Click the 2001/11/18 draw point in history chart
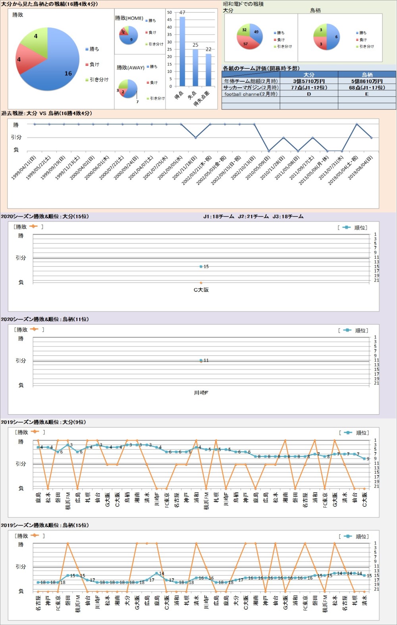The image size is (397, 625). (x=196, y=138)
